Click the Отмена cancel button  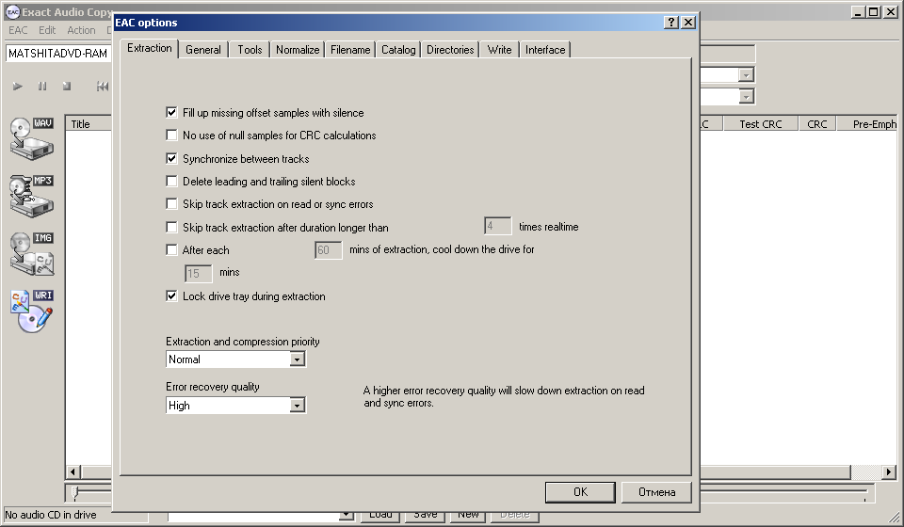point(656,492)
